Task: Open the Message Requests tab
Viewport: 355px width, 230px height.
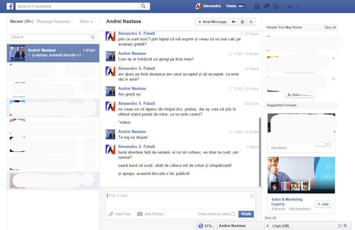Action: point(53,21)
